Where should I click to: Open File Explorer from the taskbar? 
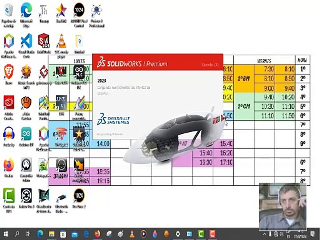pos(52,234)
